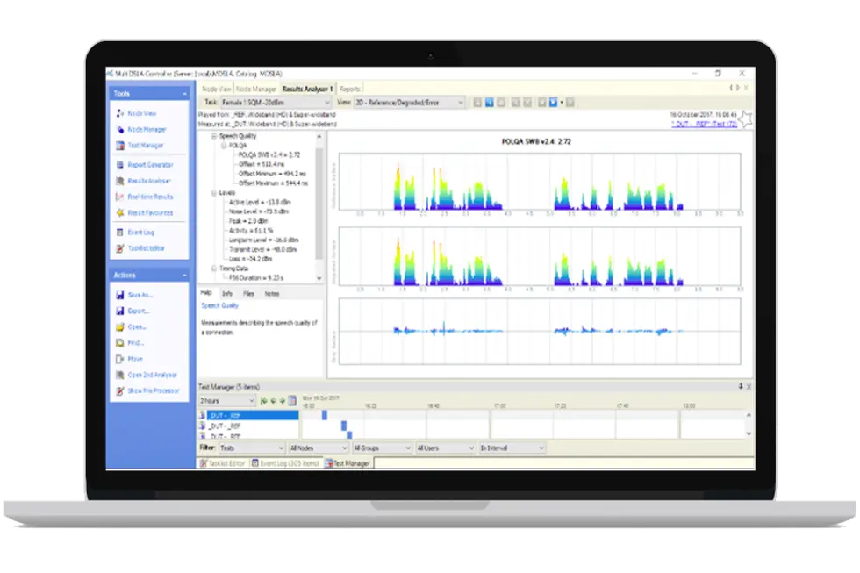
Task: Select the highlighted _DUT - _REF test row
Action: 253,416
